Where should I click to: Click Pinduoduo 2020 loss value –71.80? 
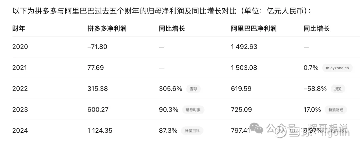97,47
